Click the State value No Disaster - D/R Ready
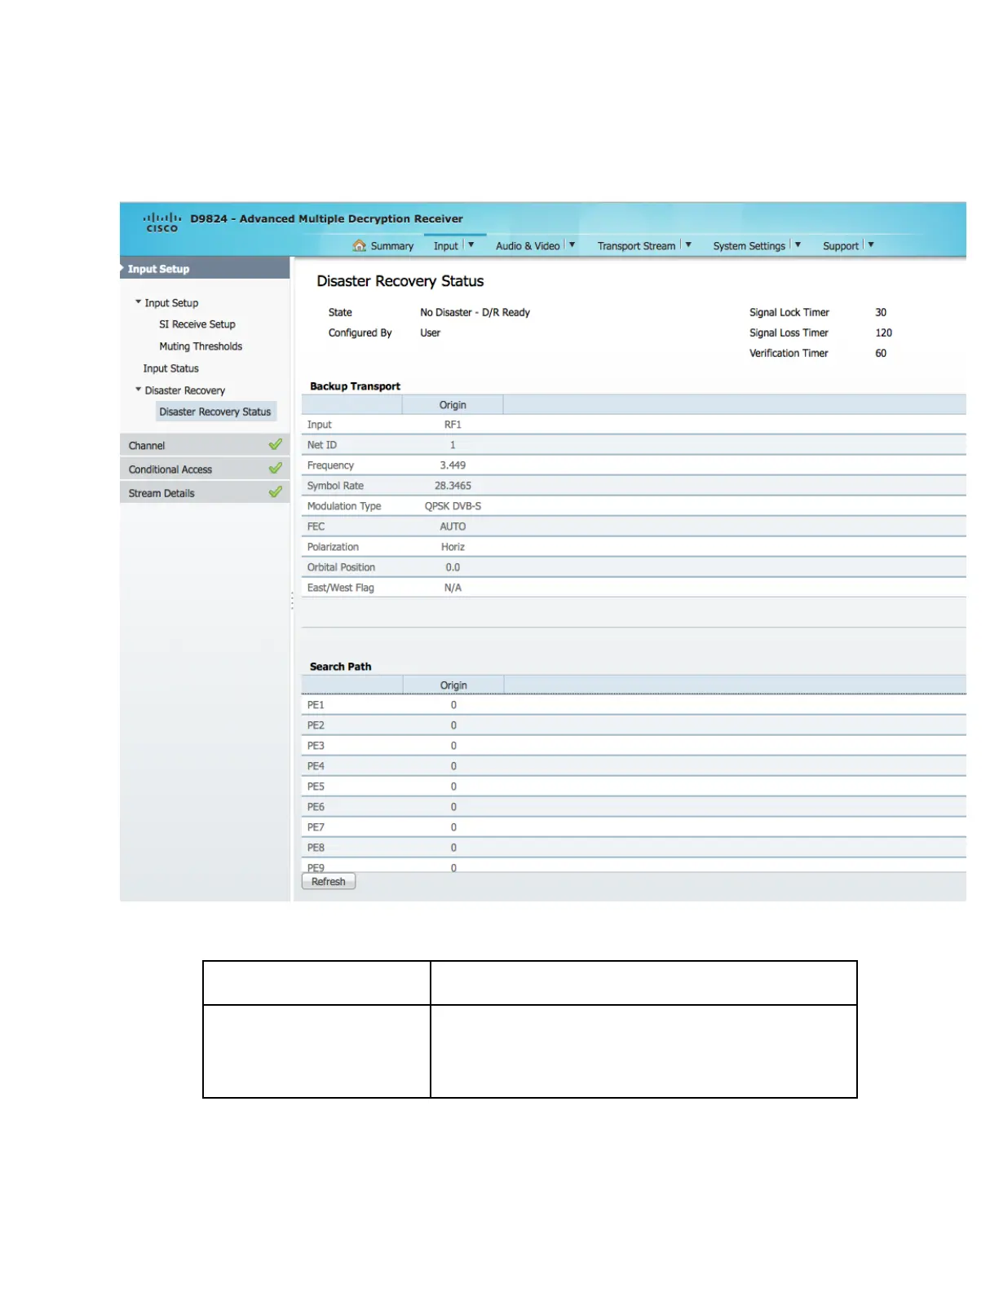This screenshot has width=999, height=1291. point(475,312)
